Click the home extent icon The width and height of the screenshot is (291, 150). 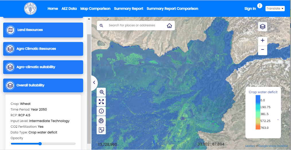coord(169,25)
